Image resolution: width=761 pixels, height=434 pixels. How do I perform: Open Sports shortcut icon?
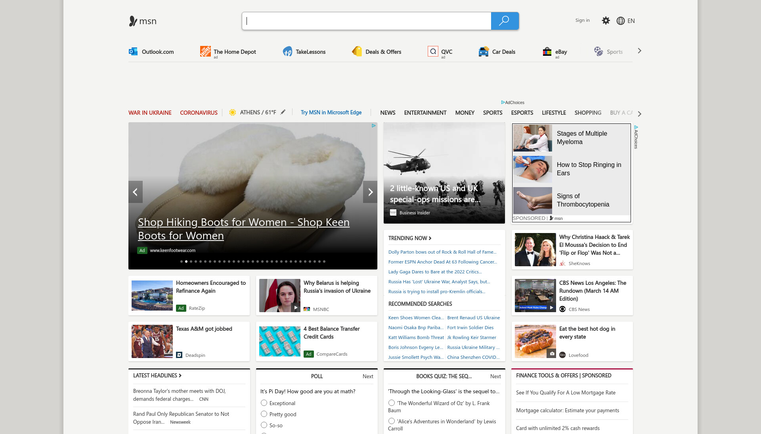(598, 51)
